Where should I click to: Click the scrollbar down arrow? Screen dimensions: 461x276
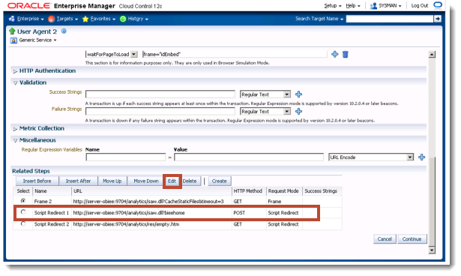click(432, 250)
